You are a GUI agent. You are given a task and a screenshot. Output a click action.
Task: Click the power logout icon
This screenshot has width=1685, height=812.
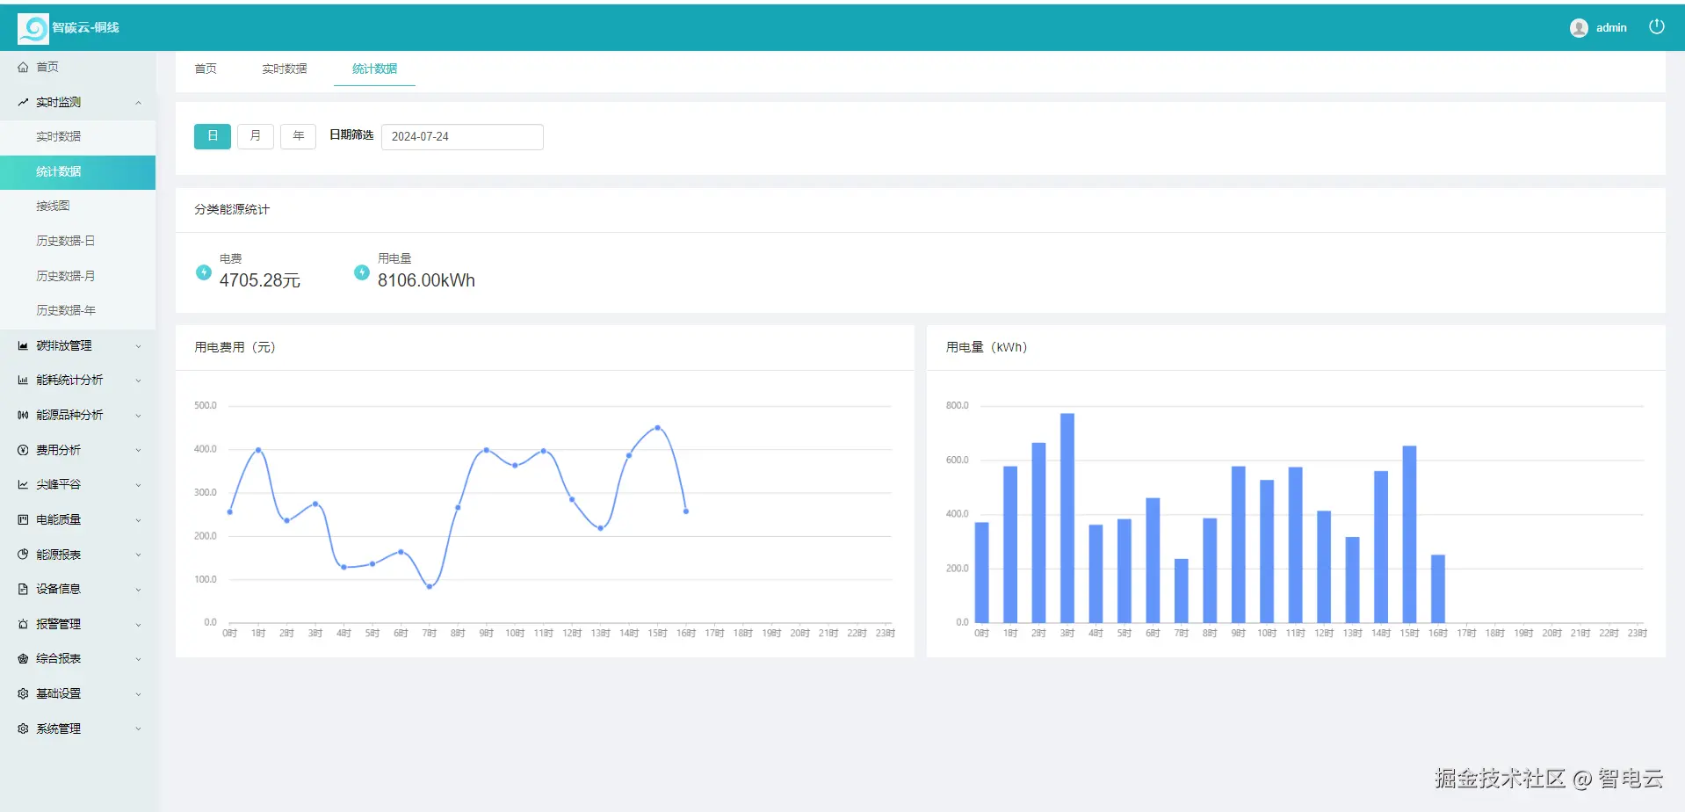coord(1656,26)
